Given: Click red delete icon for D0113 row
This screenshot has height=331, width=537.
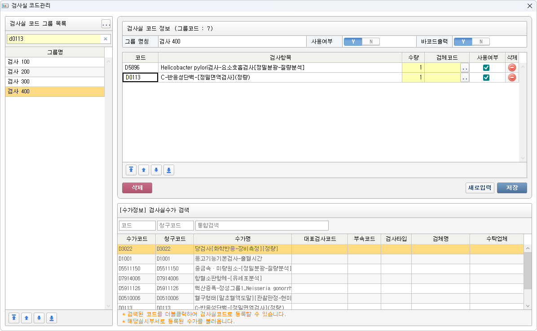Looking at the screenshot, I should point(512,78).
